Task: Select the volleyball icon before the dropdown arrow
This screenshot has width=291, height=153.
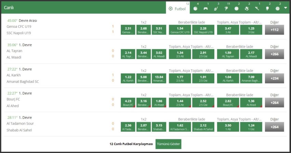Action: pyautogui.click(x=277, y=8)
